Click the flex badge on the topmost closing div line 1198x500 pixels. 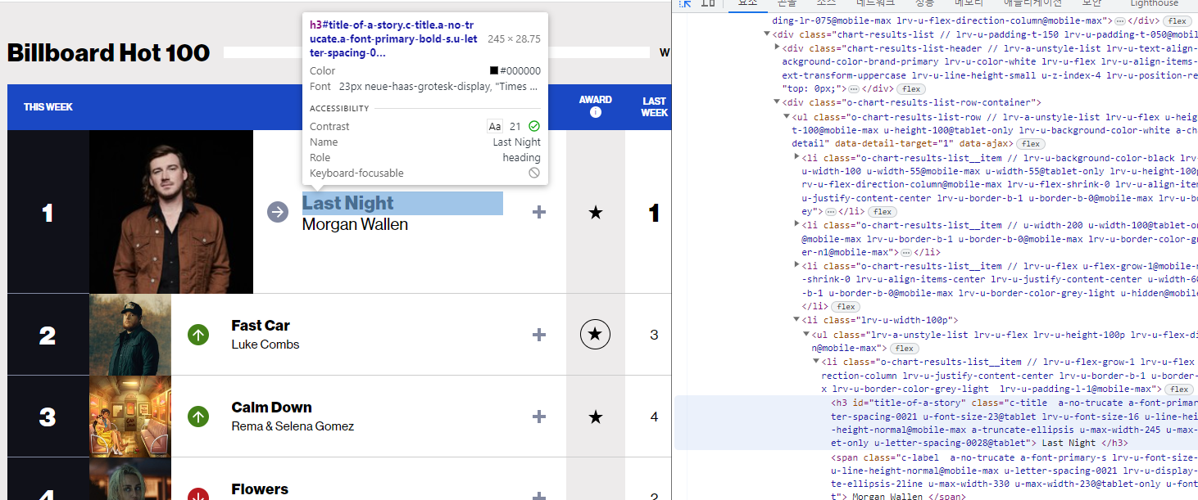click(1178, 20)
